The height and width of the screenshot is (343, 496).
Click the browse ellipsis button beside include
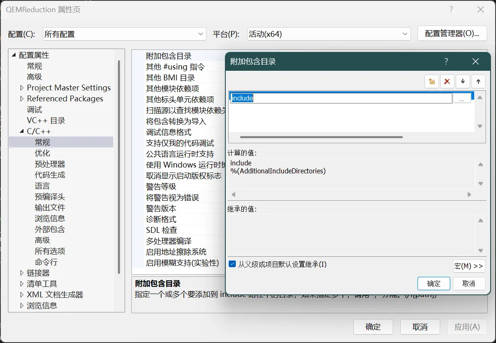point(462,98)
